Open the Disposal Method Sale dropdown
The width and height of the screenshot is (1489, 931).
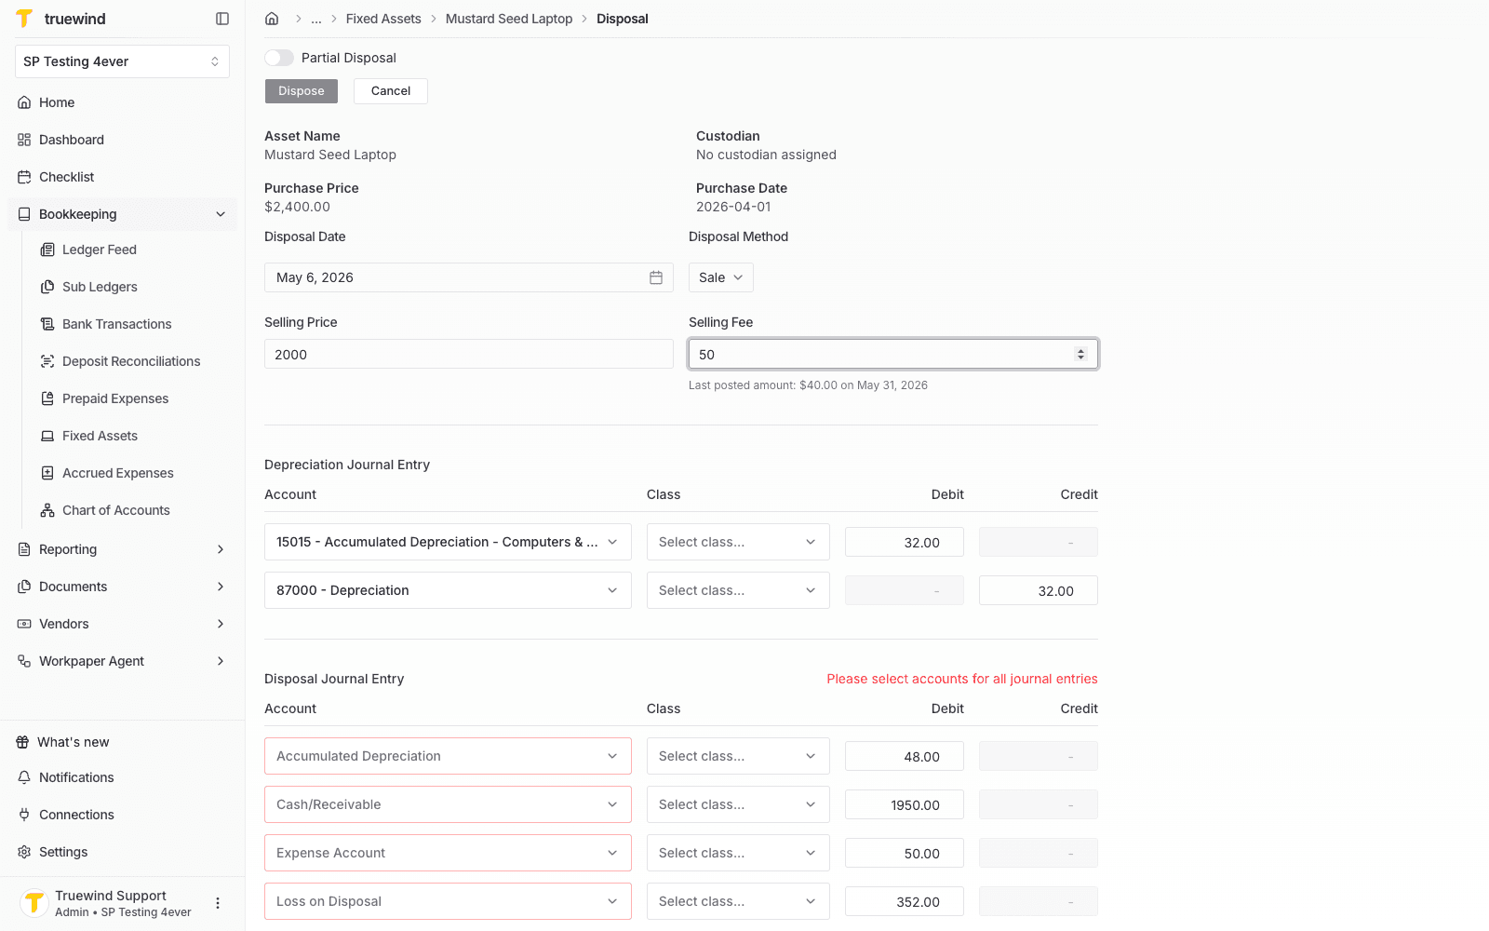(x=721, y=277)
